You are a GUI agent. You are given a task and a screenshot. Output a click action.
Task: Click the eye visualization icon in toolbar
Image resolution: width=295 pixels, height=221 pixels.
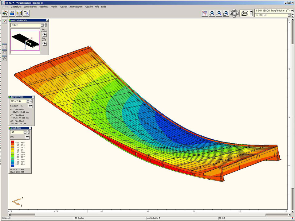click(x=5, y=13)
